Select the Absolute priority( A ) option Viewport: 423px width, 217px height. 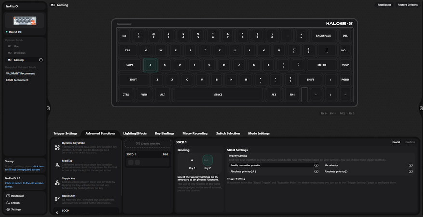274,171
